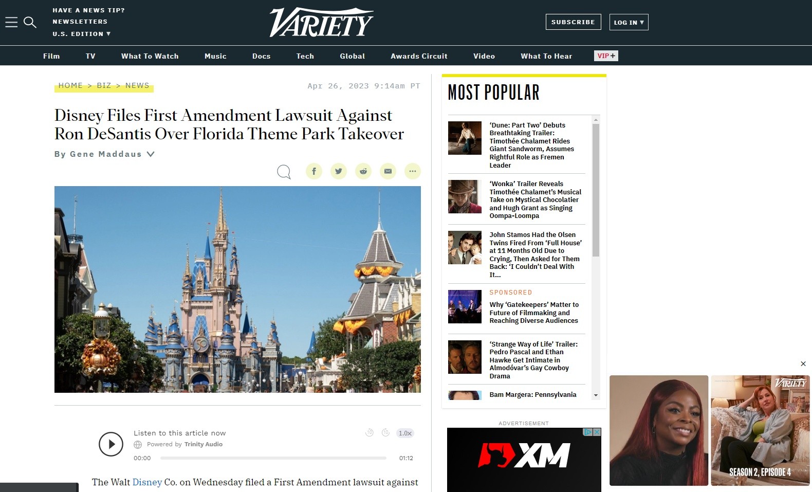
Task: Click the Disney link in article text
Action: [x=147, y=482]
